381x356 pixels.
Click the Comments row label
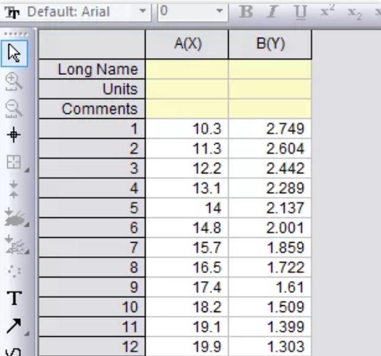pyautogui.click(x=92, y=109)
